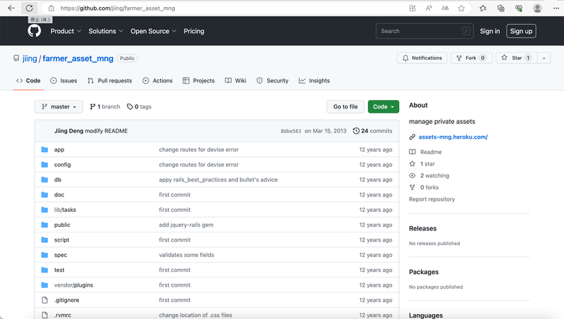Open the vendor/plugins folder
The width and height of the screenshot is (564, 319).
(x=74, y=285)
